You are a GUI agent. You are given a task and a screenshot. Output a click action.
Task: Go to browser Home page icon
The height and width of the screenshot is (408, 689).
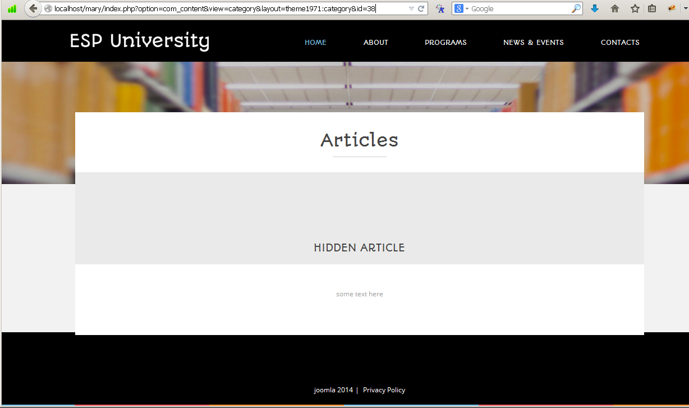pos(615,9)
